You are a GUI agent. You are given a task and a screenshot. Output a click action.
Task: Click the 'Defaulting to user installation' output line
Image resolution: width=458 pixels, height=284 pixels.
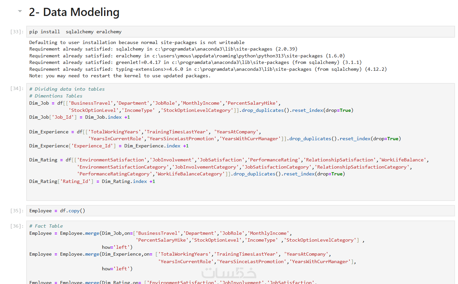pos(137,42)
